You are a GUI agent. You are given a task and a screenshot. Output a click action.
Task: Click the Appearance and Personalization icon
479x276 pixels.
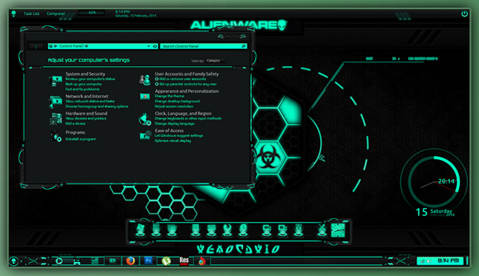(144, 96)
